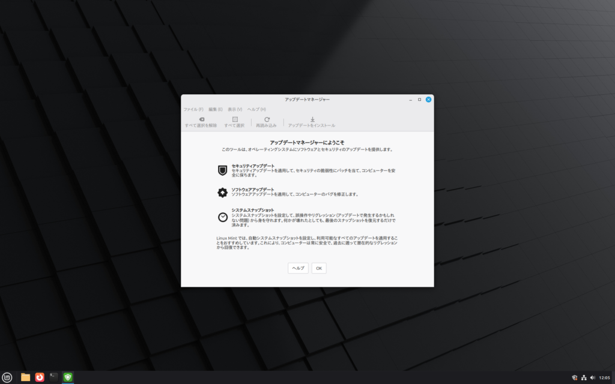Open the '表示 (V)' menu
615x384 pixels.
(x=235, y=109)
